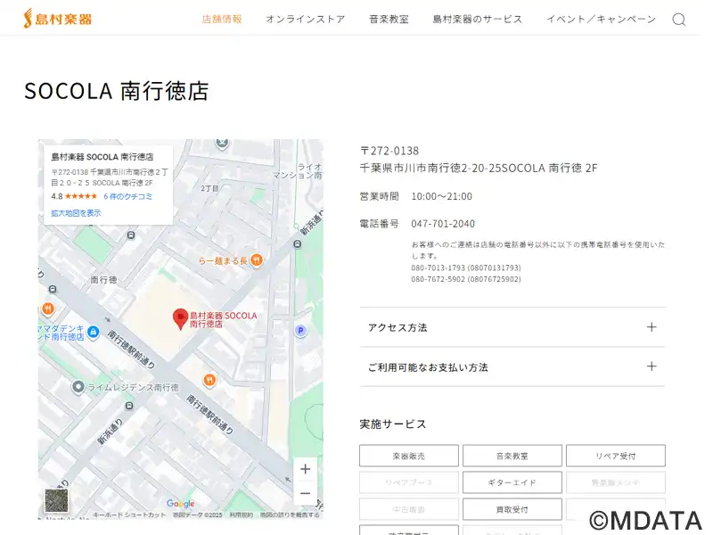Open the 店舗情報 menu item
Viewport: 713px width, 535px height.
click(x=222, y=20)
